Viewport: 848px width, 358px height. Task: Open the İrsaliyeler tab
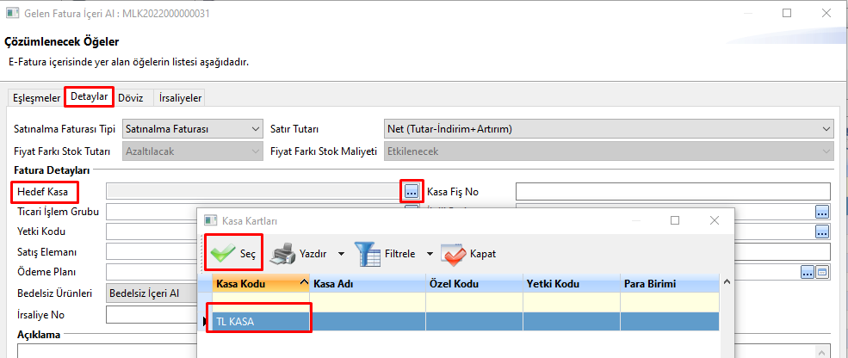tap(180, 98)
